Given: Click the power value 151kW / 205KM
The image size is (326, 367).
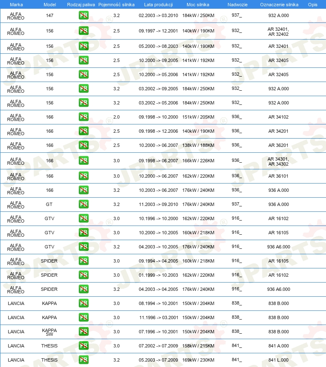Looking at the screenshot, I should pos(198,117).
